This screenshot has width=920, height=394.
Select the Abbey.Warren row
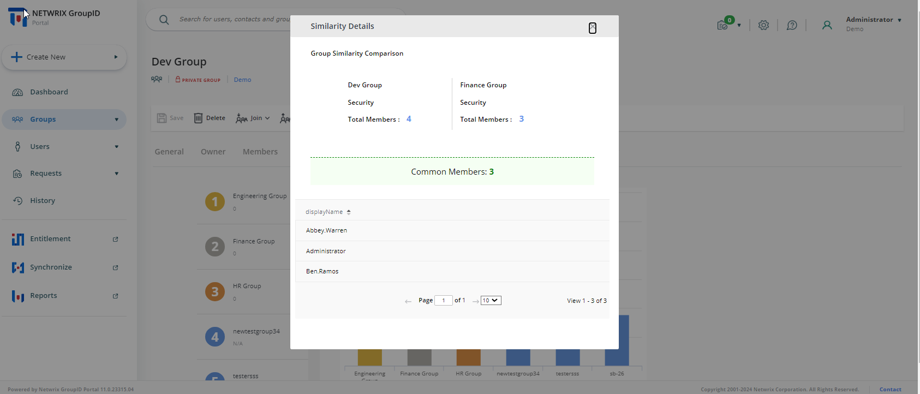click(x=452, y=231)
